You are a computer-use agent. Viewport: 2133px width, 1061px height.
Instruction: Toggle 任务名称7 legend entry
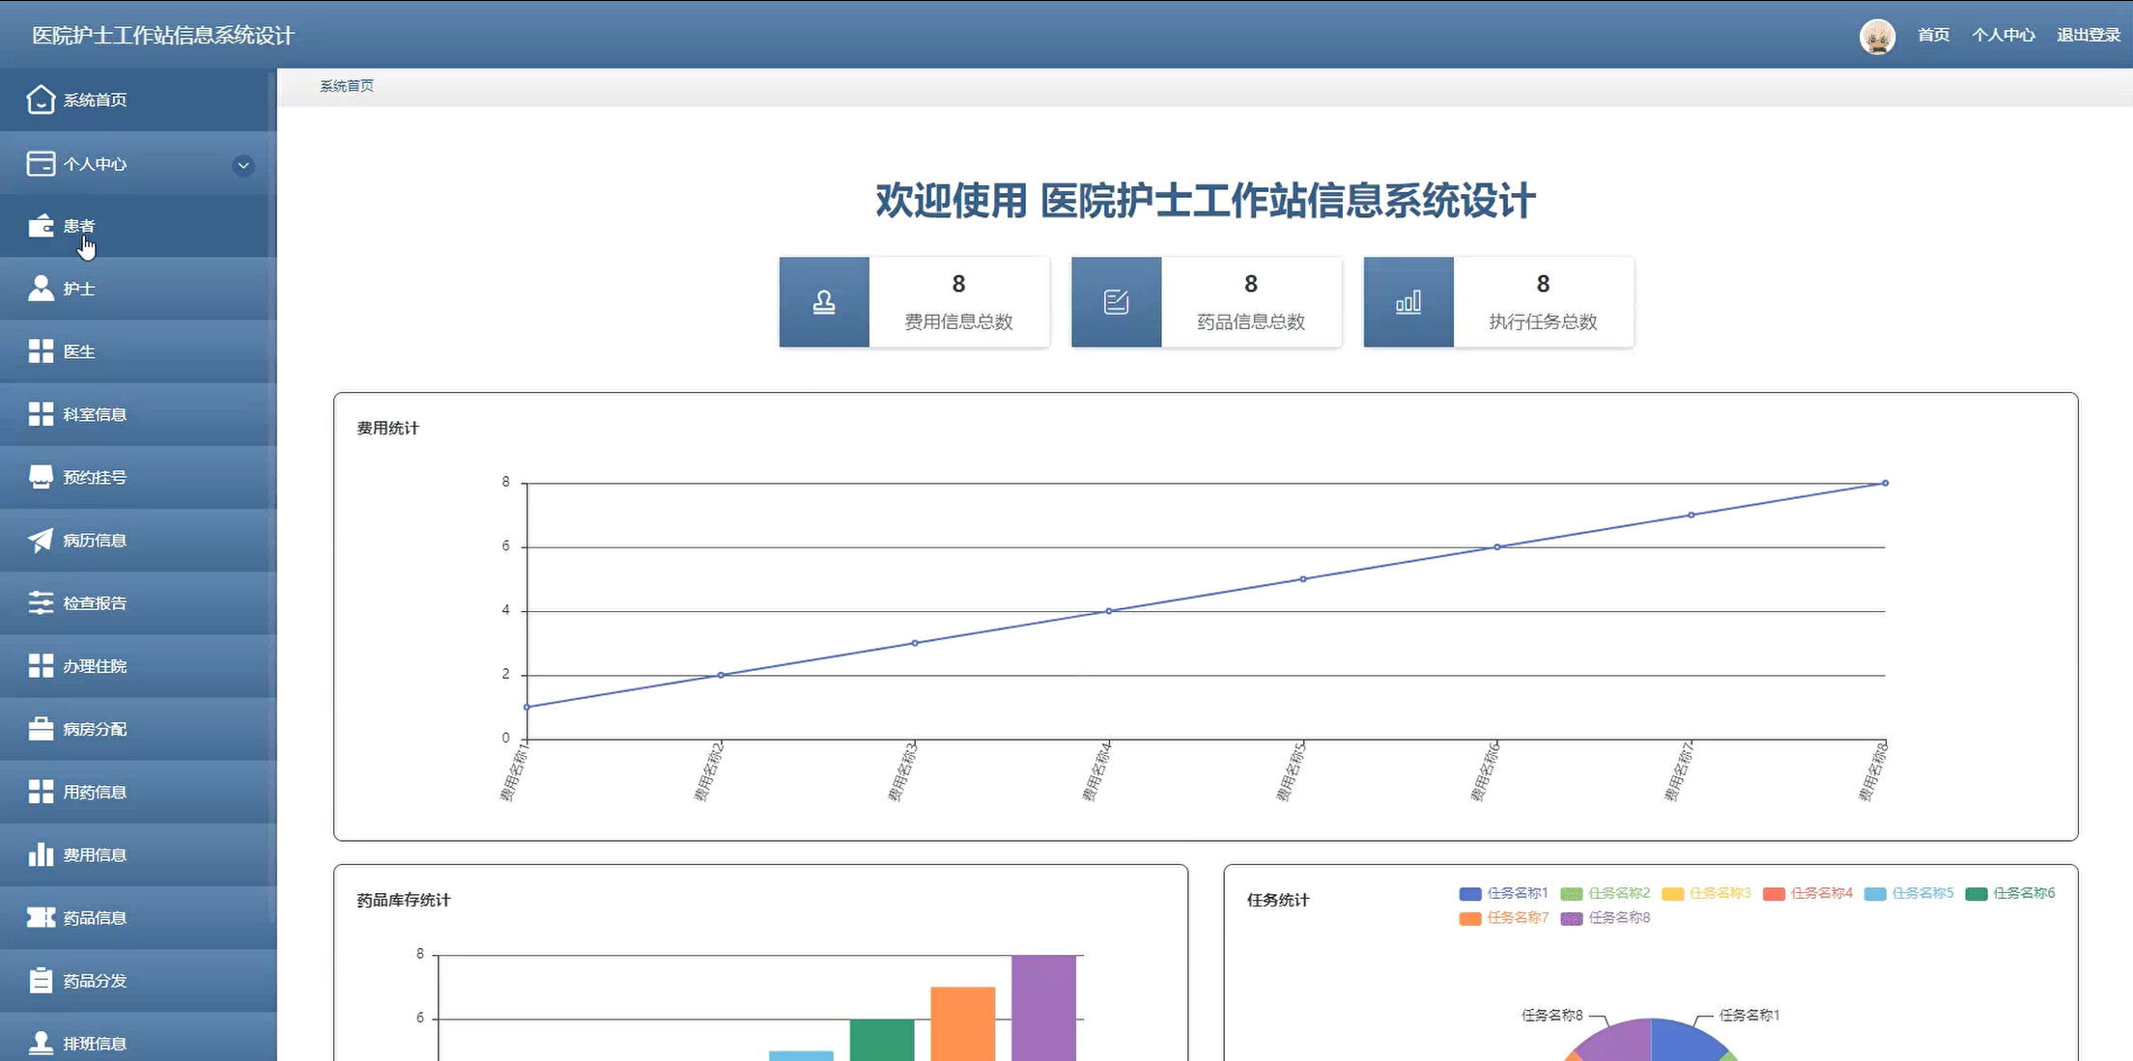1503,918
